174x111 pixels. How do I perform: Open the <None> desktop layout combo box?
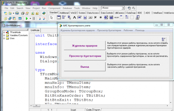(x=113, y=8)
